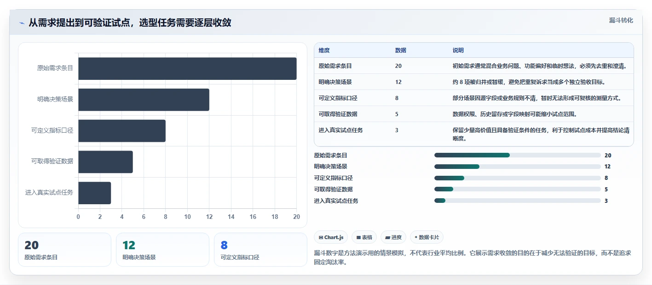The height and width of the screenshot is (285, 652).
Task: Click the 可定义指标口径 progress bar showing 8
Action: tap(518, 178)
